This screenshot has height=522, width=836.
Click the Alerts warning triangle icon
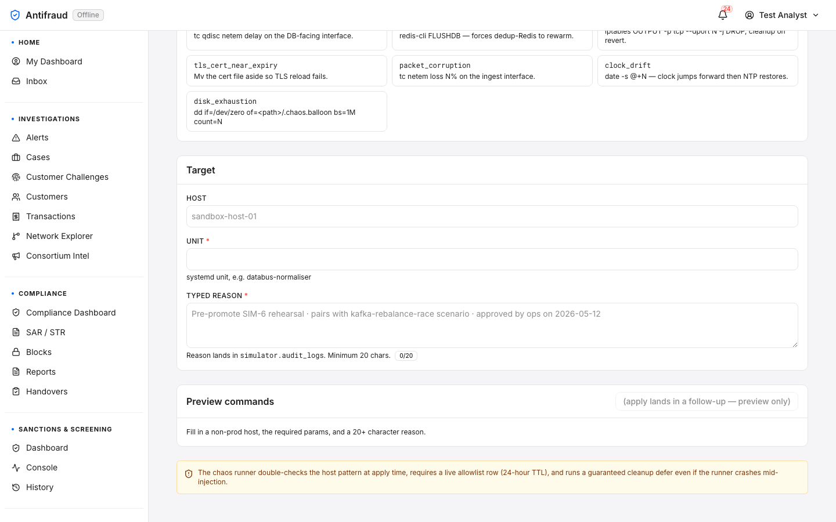[x=16, y=137]
